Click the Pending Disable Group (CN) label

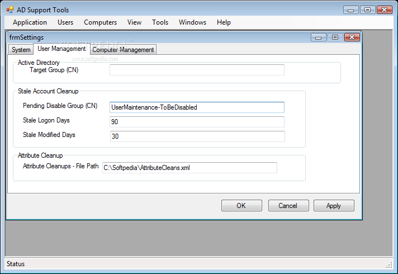(x=60, y=106)
